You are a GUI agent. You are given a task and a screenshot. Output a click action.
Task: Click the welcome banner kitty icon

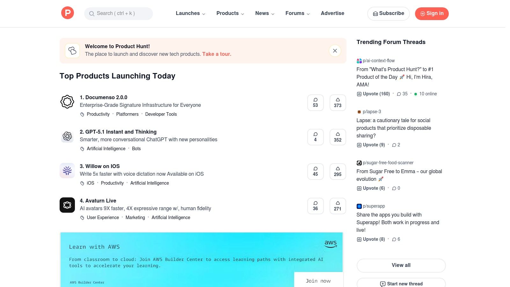point(72,51)
